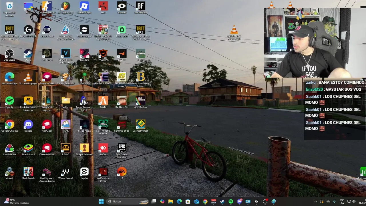Viewport: 366px width, 206px height.
Task: Open Epic Games Launcher icon
Action: (x=122, y=152)
